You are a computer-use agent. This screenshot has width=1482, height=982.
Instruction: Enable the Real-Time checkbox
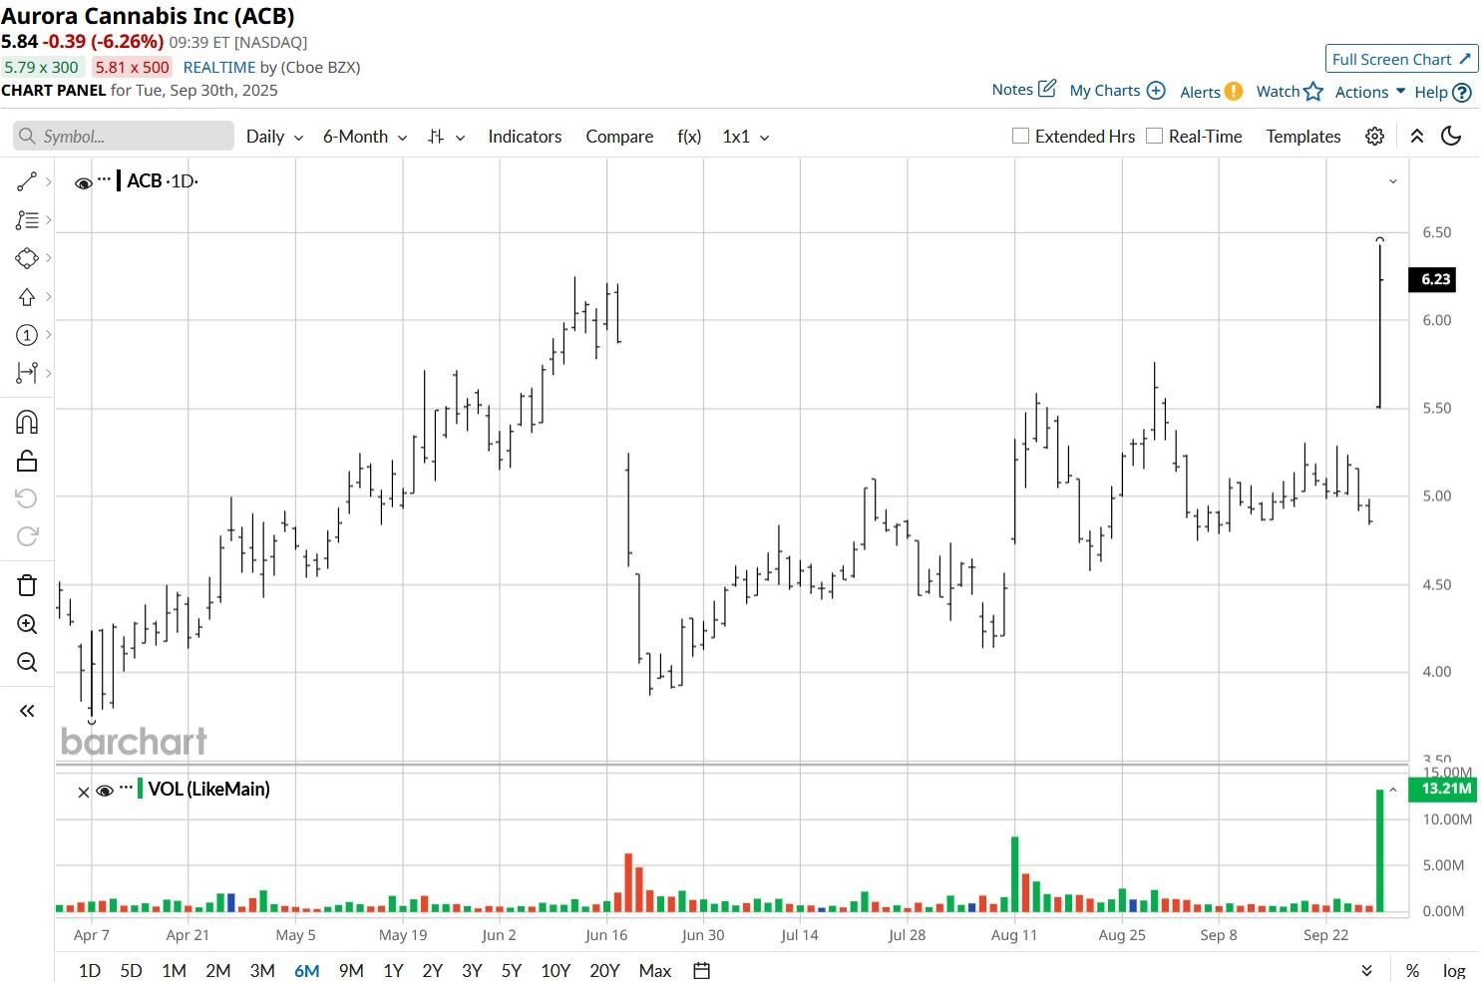(1154, 136)
